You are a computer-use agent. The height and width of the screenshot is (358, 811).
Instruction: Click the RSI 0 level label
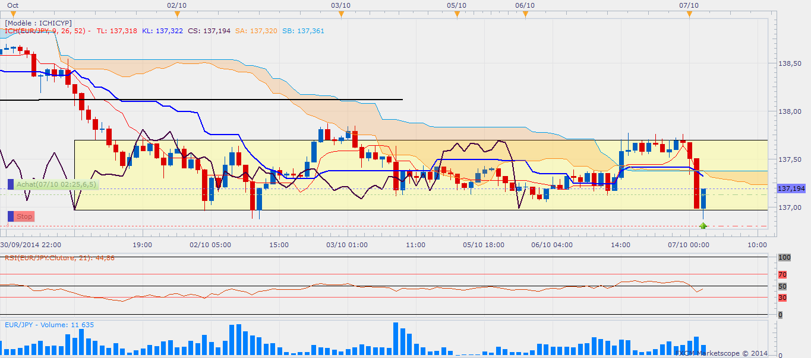pos(781,315)
